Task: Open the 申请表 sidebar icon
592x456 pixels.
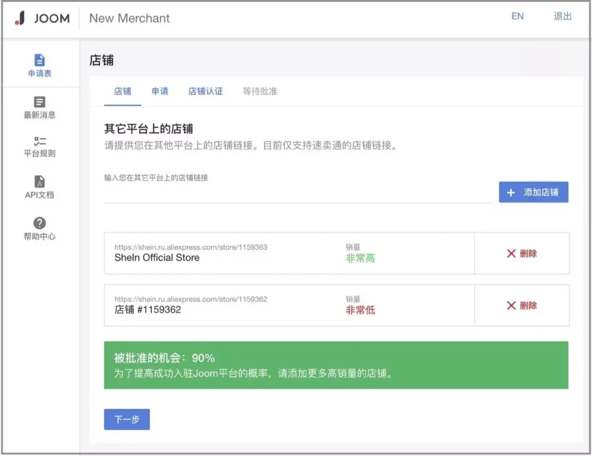Action: tap(39, 60)
